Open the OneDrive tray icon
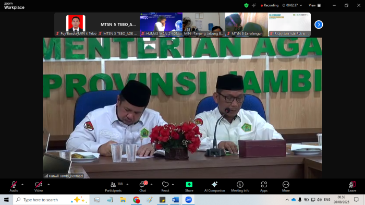Image resolution: width=365 pixels, height=205 pixels. pyautogui.click(x=294, y=200)
